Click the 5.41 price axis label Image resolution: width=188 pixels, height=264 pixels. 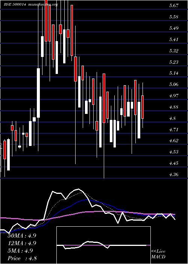(174, 39)
